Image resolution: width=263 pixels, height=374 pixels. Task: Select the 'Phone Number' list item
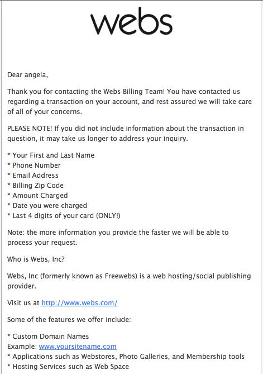[x=34, y=165]
